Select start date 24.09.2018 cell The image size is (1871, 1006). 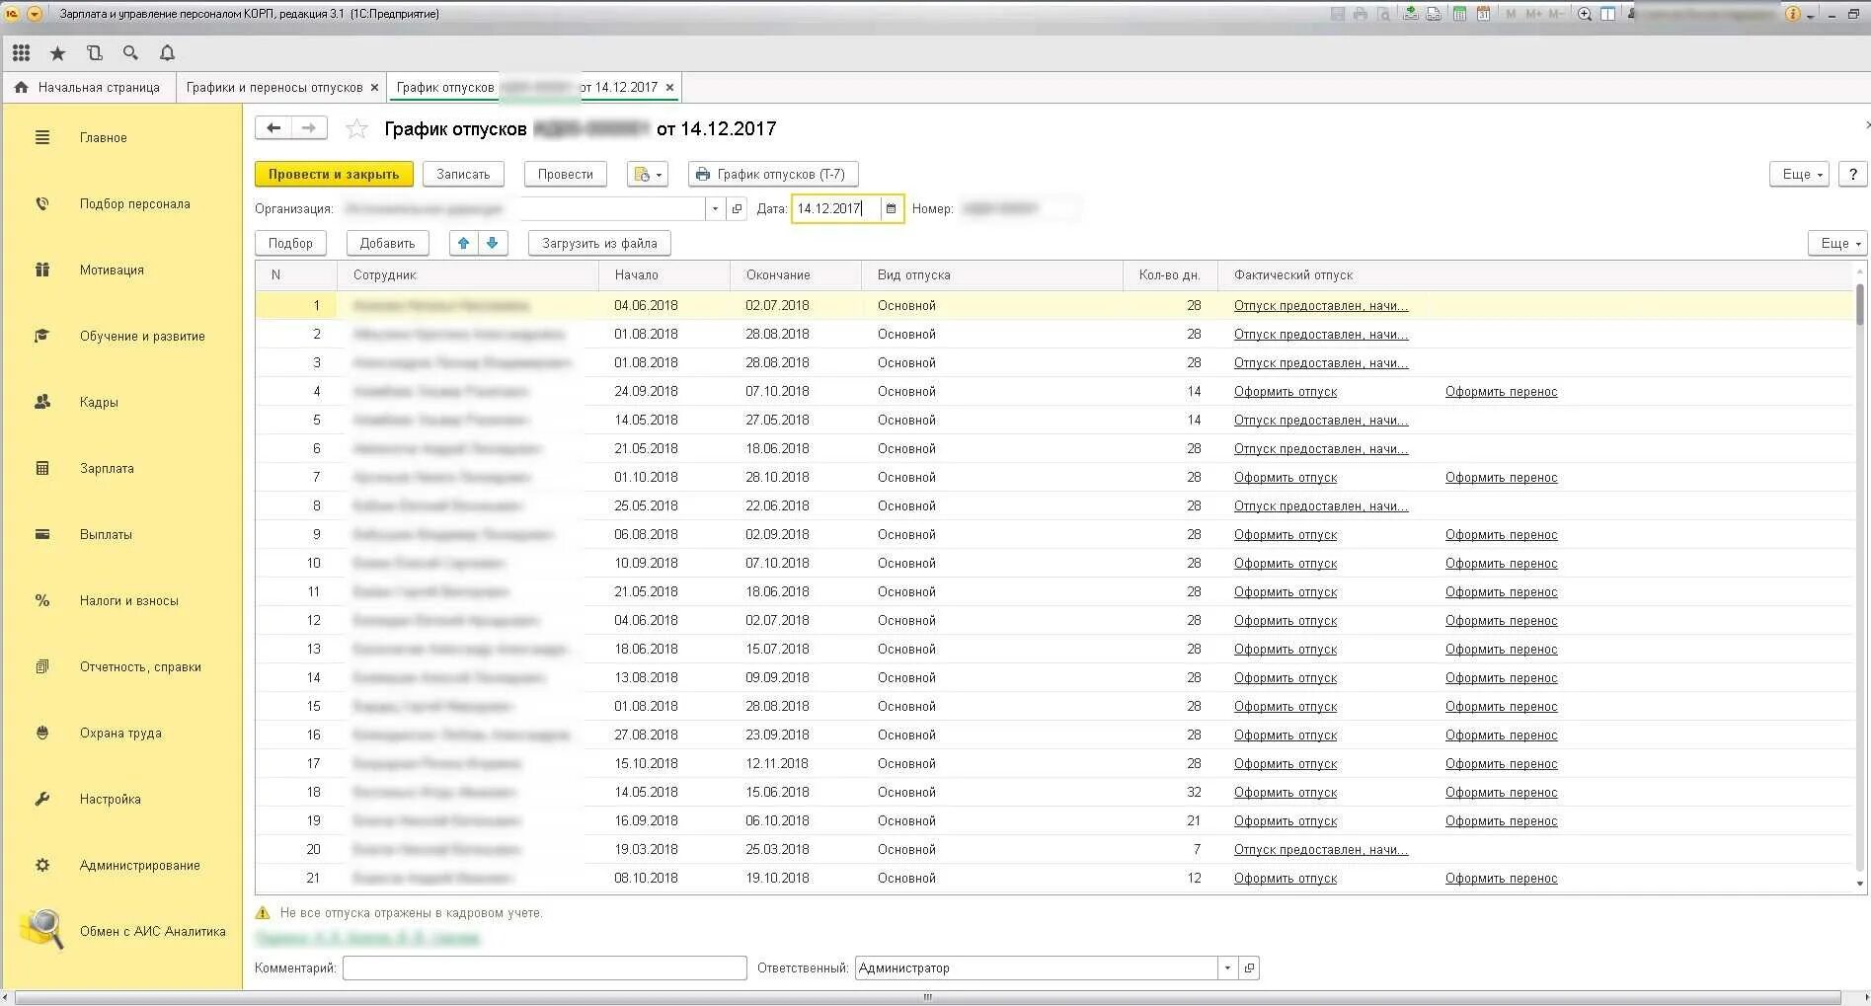(x=663, y=392)
